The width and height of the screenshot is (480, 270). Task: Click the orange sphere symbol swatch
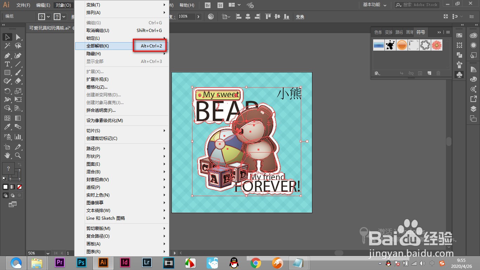(x=402, y=45)
